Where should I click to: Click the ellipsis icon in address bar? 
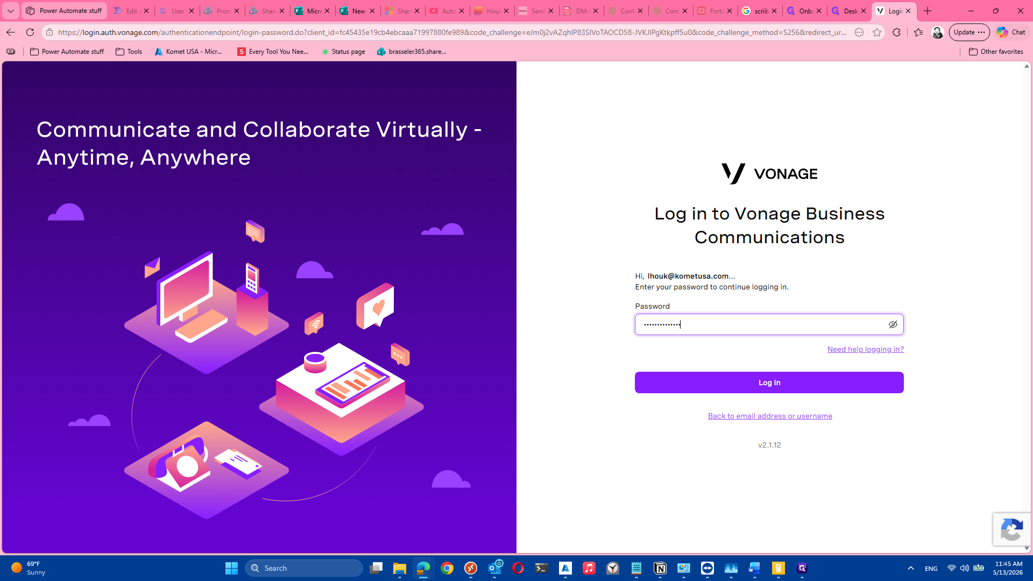[x=859, y=32]
